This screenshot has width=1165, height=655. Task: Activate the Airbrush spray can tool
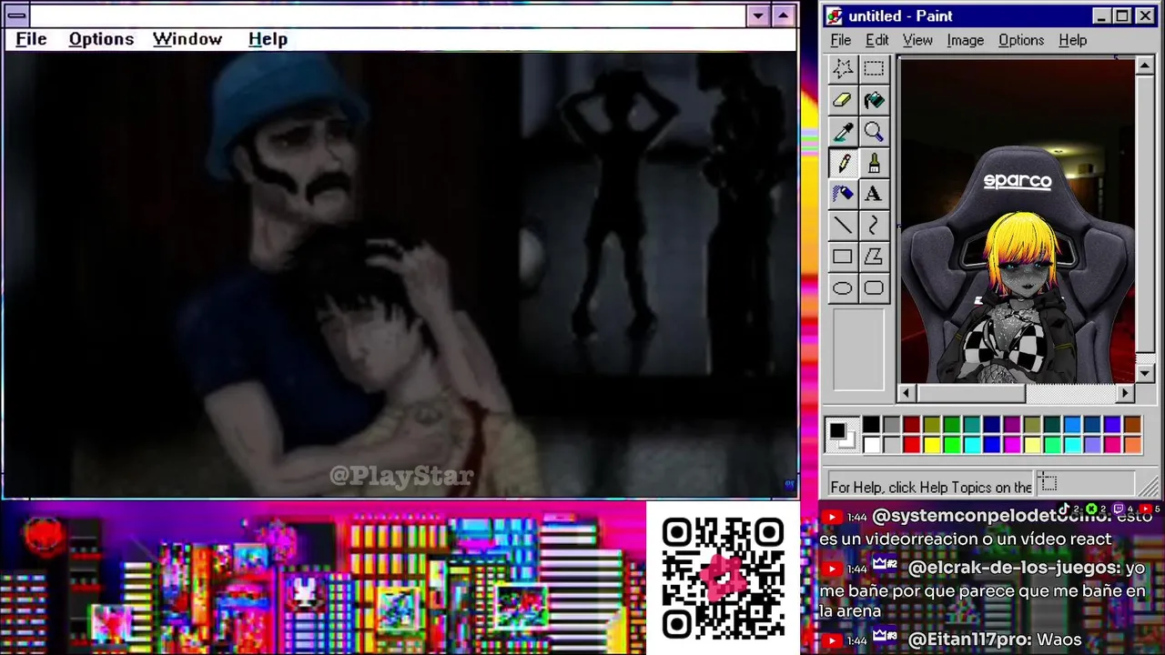coord(843,194)
